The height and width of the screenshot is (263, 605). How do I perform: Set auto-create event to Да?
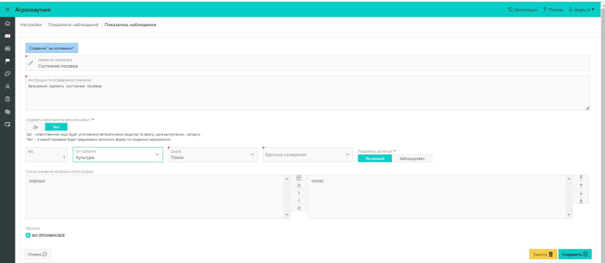coord(36,127)
